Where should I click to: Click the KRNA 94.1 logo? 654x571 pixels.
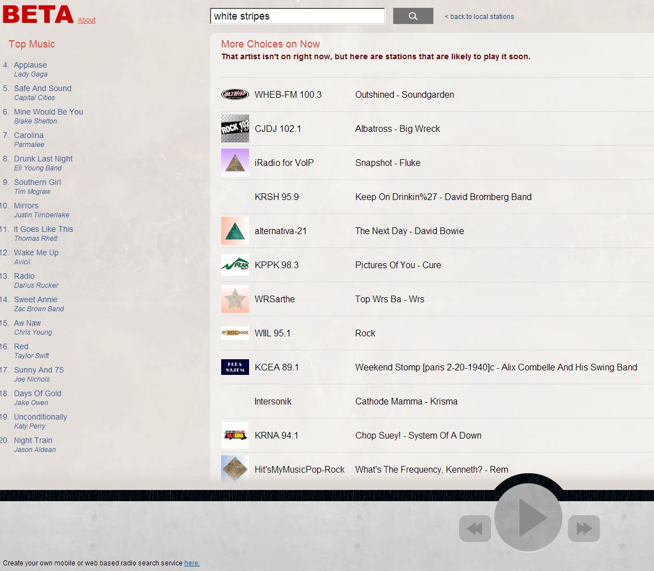point(235,435)
